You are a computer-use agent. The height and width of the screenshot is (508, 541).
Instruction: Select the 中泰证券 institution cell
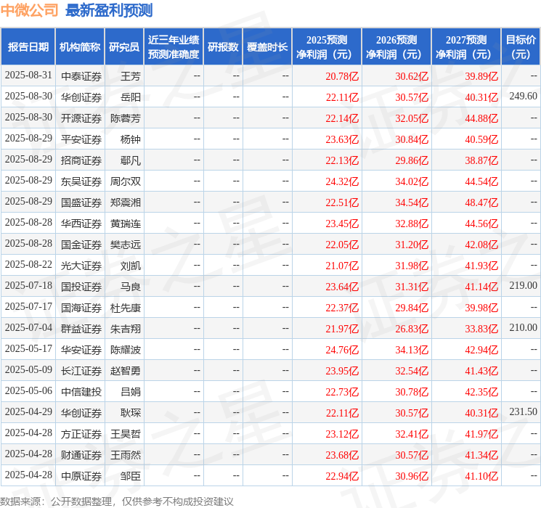pyautogui.click(x=81, y=76)
